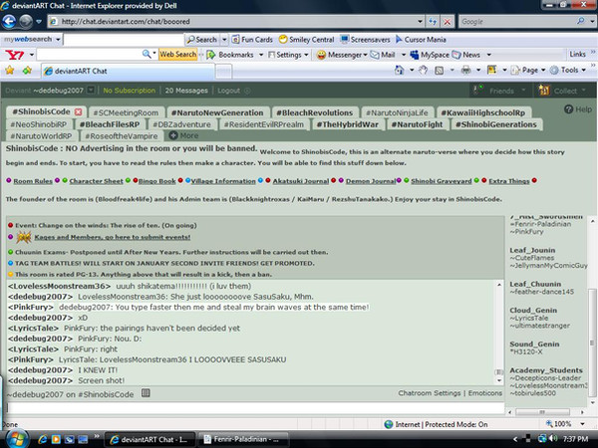This screenshot has height=448, width=598.
Task: Open the Page menu dropdown
Action: pyautogui.click(x=528, y=70)
